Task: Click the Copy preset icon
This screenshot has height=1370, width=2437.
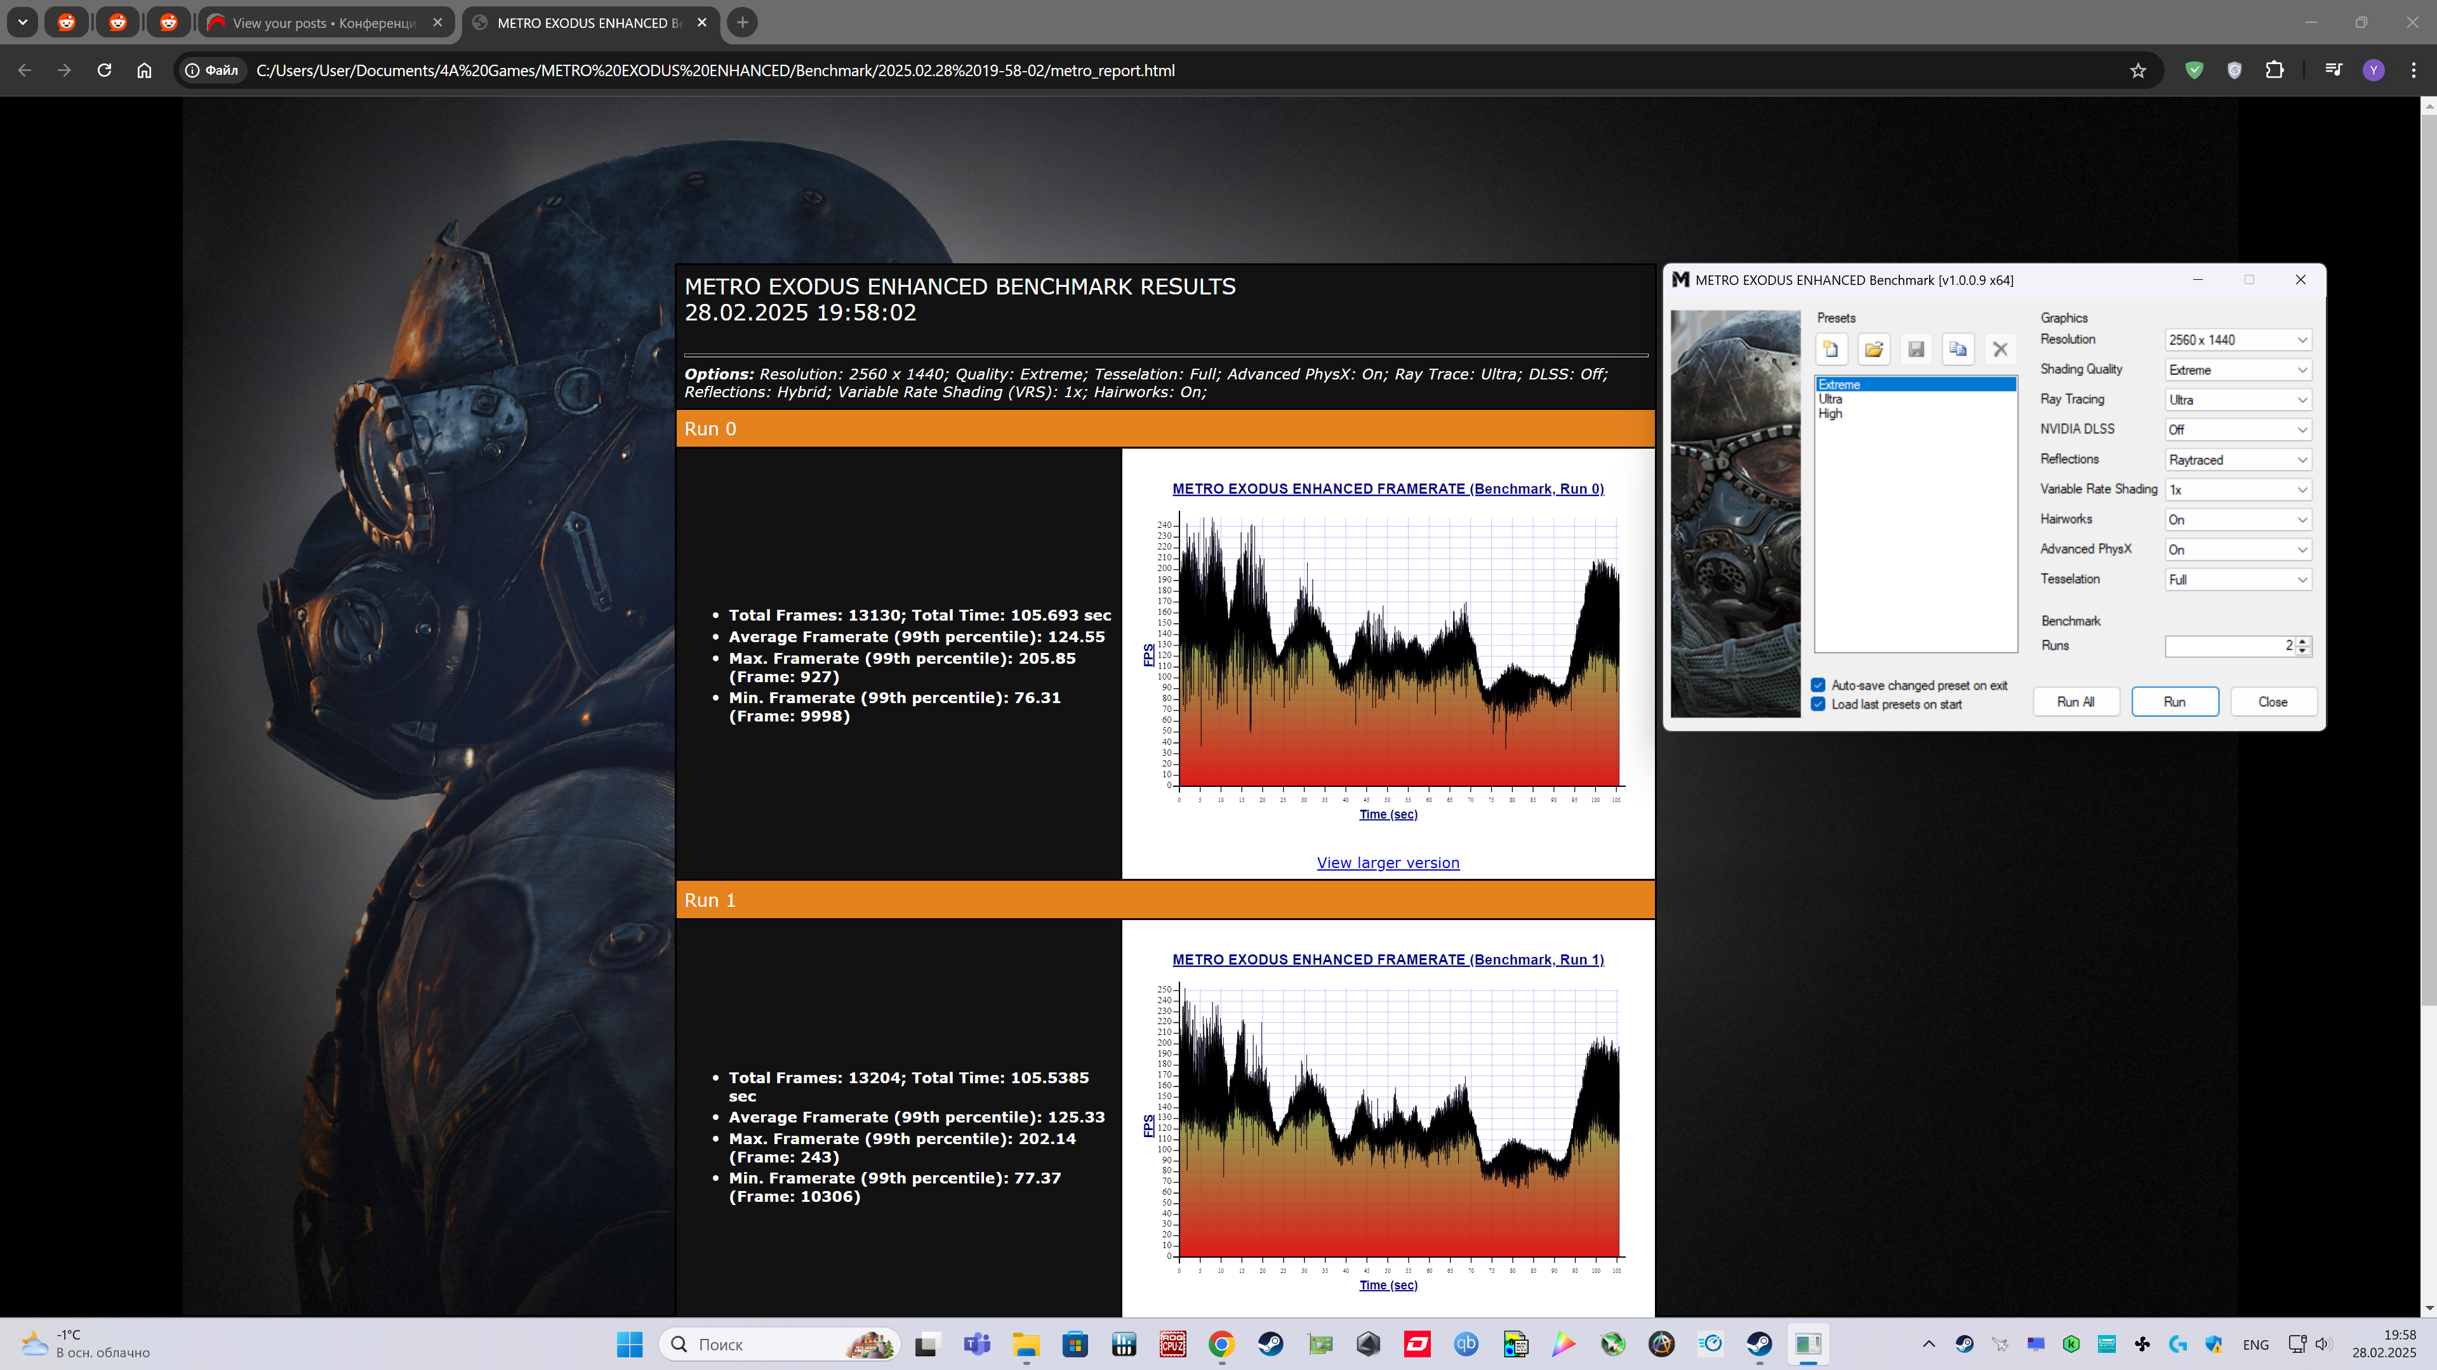Action: tap(1957, 349)
